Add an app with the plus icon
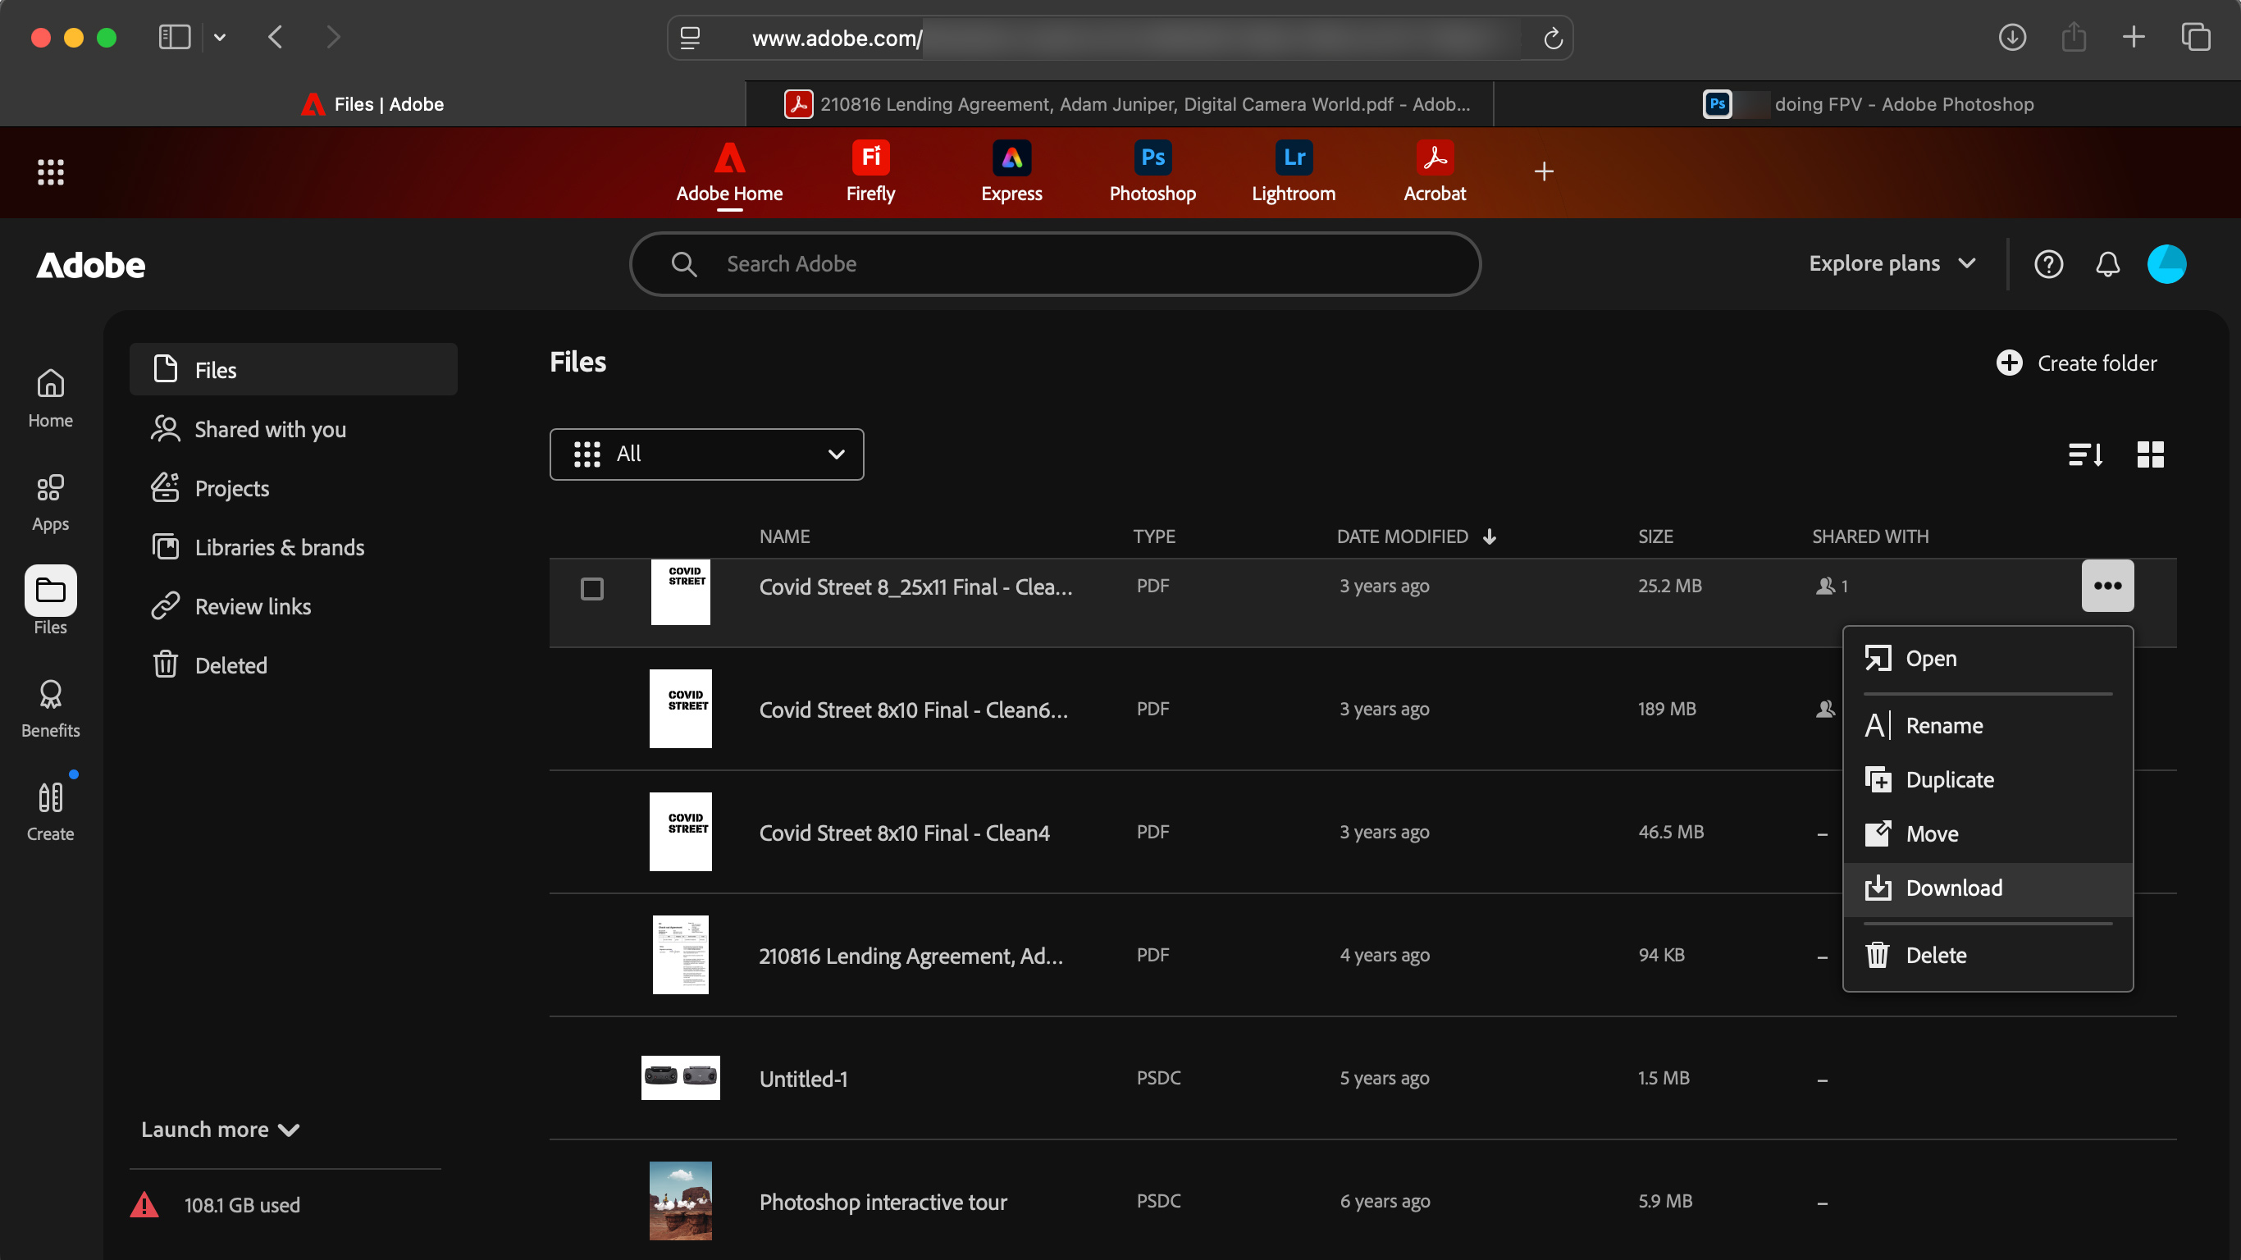 click(1543, 171)
